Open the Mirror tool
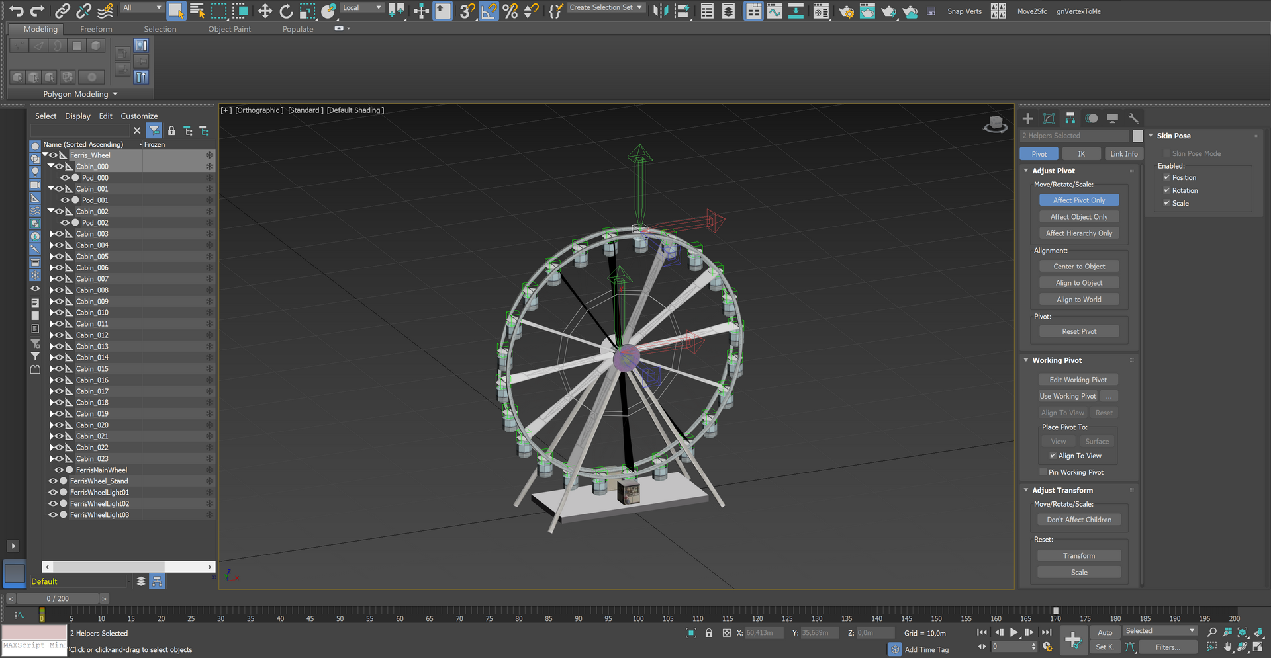This screenshot has width=1271, height=658. tap(660, 11)
